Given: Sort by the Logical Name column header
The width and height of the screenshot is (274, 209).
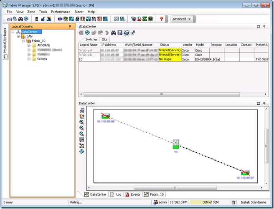Looking at the screenshot, I should (x=89, y=45).
